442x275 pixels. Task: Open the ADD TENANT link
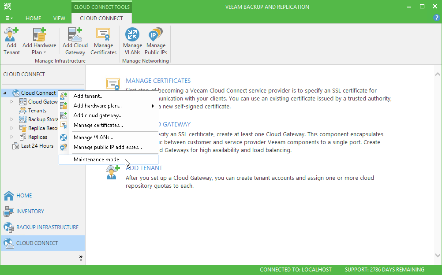coord(144,168)
